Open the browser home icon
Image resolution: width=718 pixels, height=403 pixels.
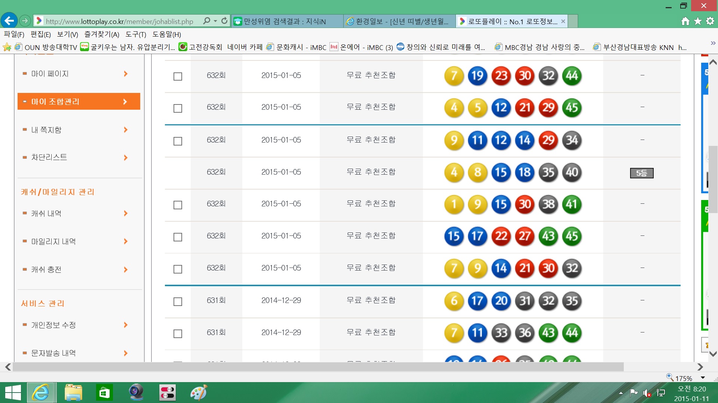[x=685, y=21]
